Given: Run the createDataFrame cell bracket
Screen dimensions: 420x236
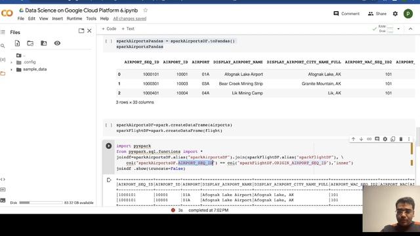Looking at the screenshot, I should coord(109,125).
